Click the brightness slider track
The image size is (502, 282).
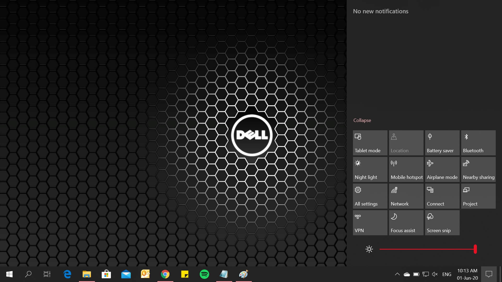(428, 249)
